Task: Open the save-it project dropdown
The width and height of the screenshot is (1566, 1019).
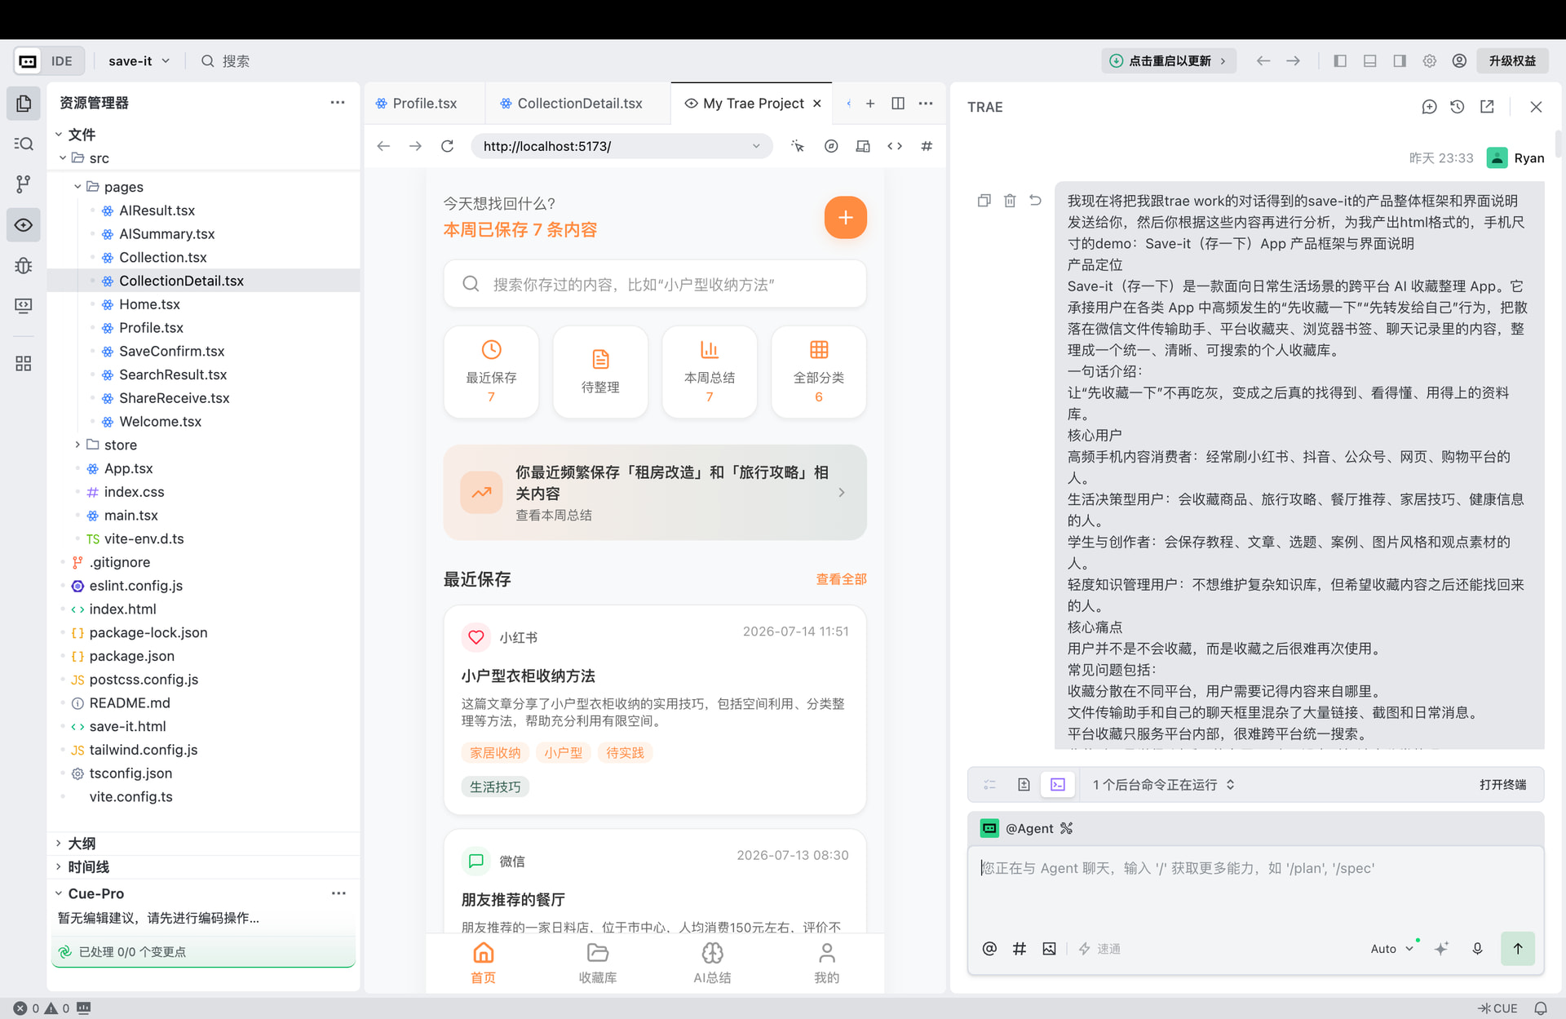Action: click(x=139, y=61)
